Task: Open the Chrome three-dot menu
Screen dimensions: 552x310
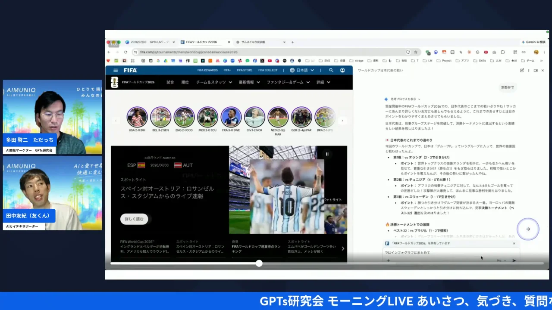Action: (x=543, y=52)
